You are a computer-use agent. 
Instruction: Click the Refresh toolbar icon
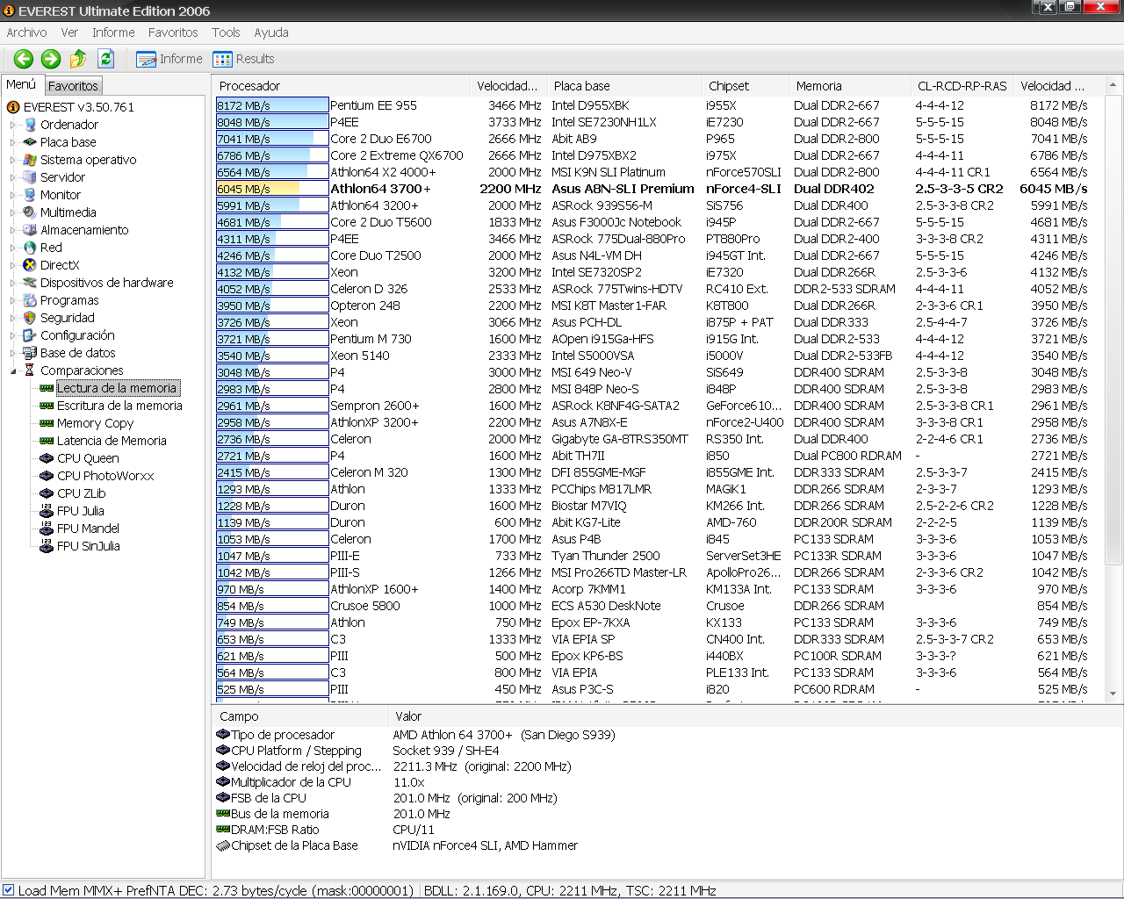[x=106, y=59]
